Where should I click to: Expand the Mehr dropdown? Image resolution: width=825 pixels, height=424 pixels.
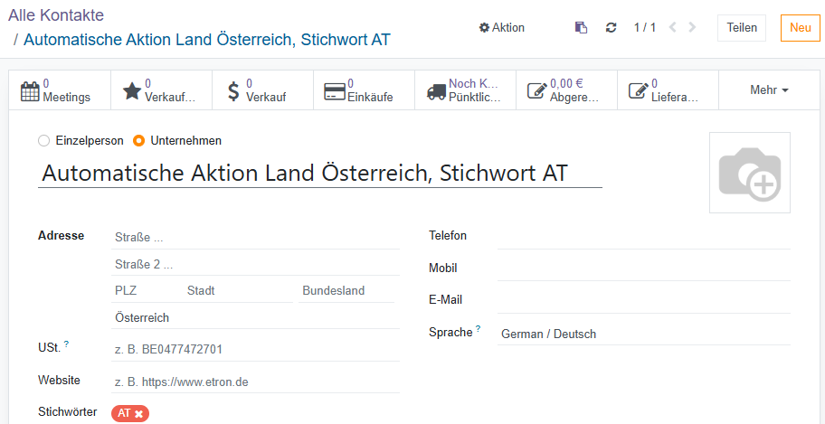click(x=769, y=90)
